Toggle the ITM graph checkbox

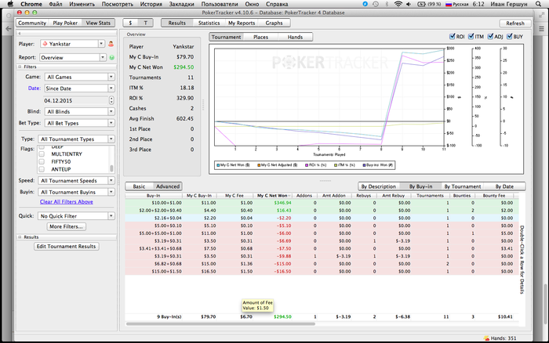coord(472,37)
